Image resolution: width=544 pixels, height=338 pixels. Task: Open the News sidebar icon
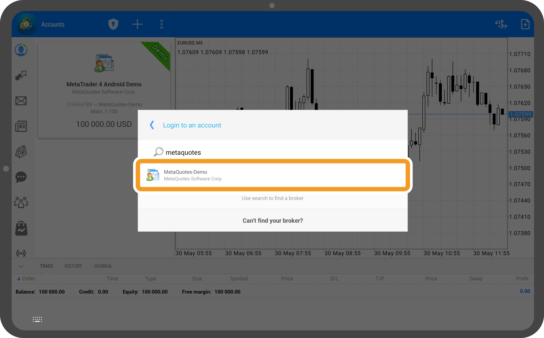coord(21,126)
